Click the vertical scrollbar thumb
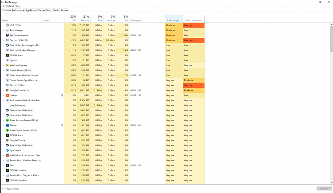The image size is (333, 193). click(332, 39)
